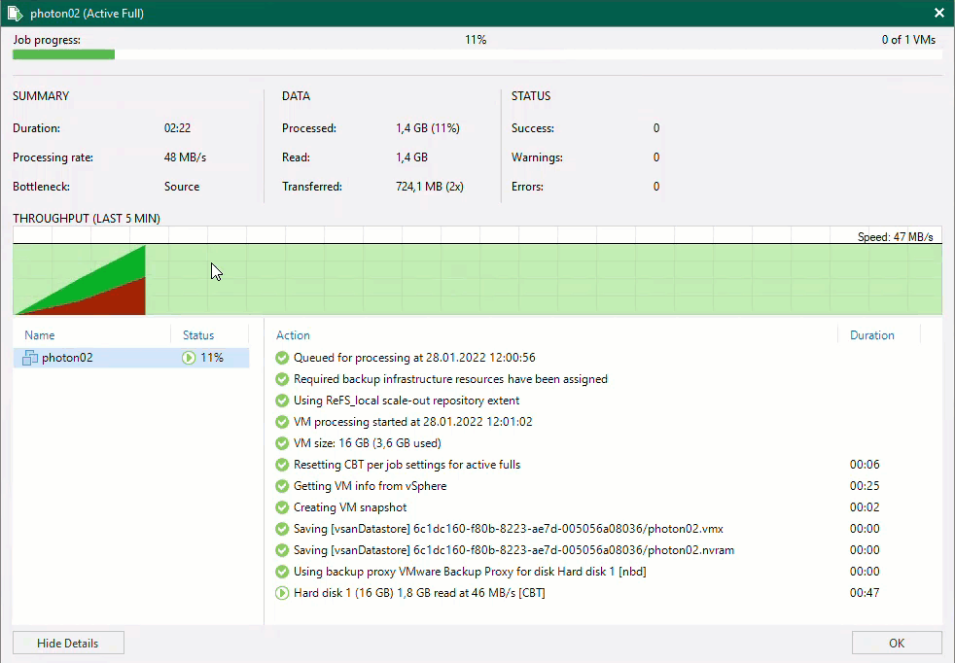Viewport: 955px width, 663px height.
Task: Click the 00:06 duration for Resetting CBT
Action: tap(865, 465)
